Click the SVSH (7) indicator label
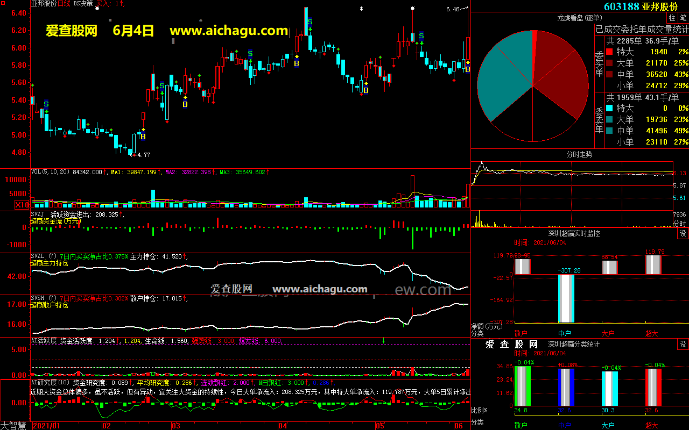This screenshot has width=689, height=430. click(x=44, y=298)
